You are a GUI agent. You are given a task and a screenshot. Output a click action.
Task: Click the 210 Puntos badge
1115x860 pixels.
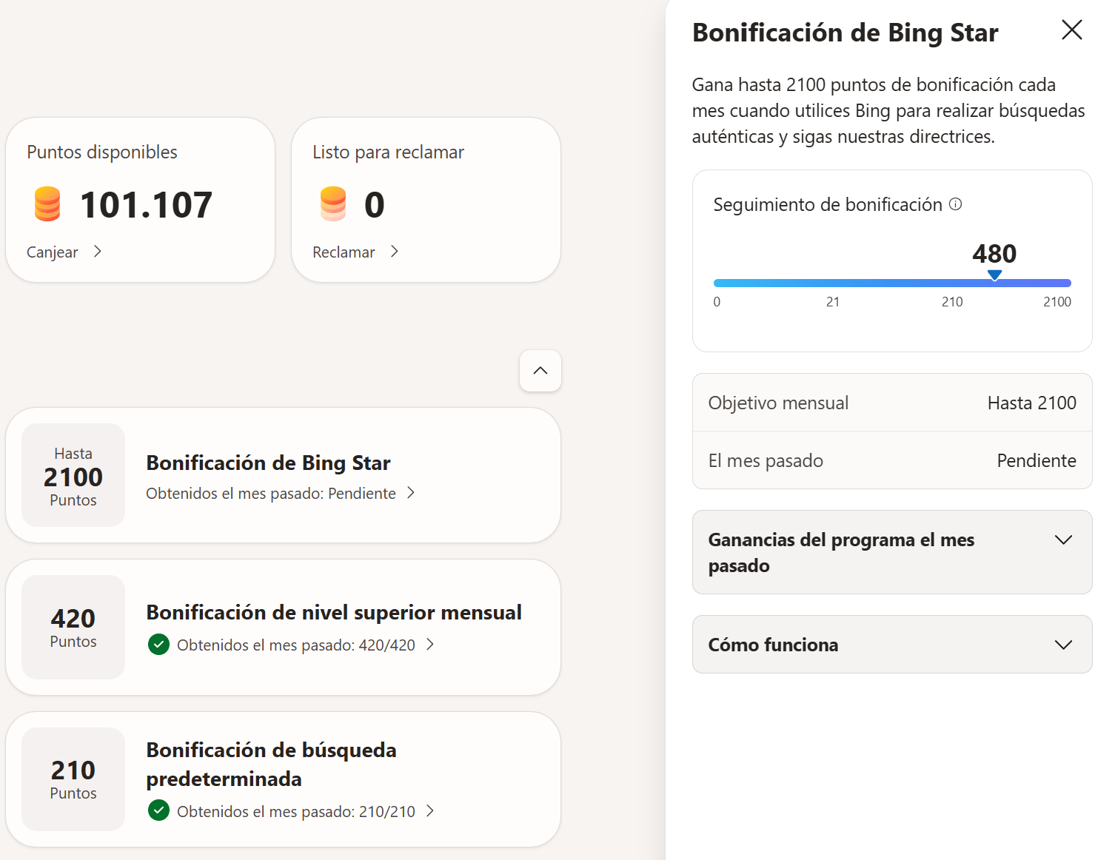coord(73,779)
